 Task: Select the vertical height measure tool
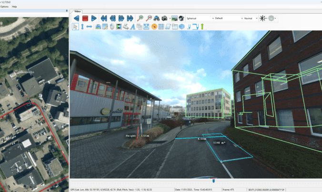[x=82, y=27]
